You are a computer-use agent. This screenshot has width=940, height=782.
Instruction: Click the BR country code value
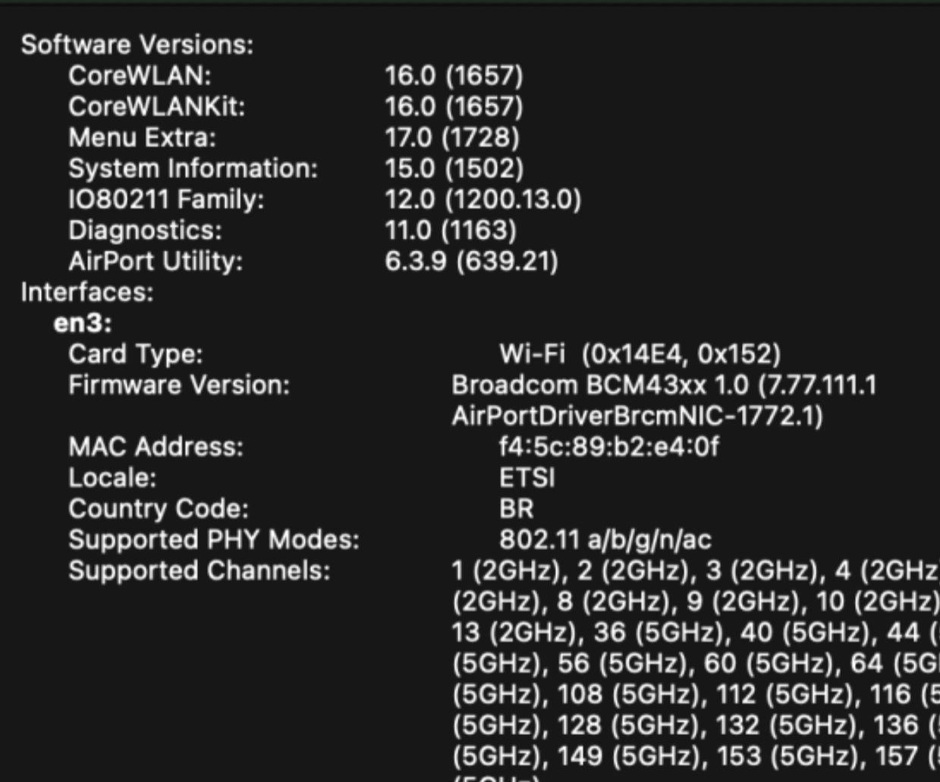point(516,509)
